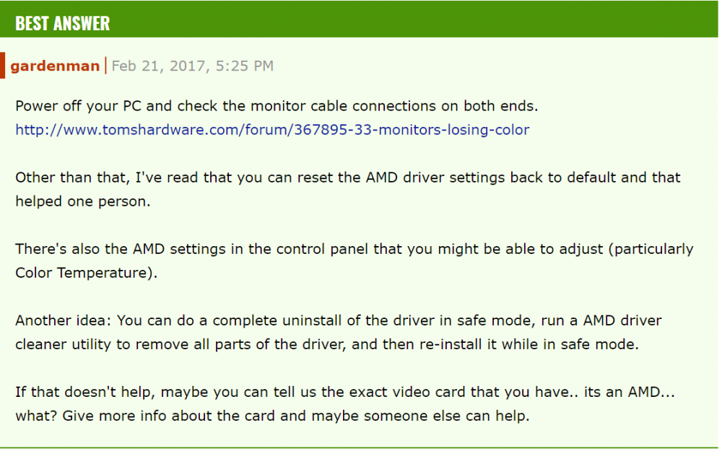722x451 pixels.
Task: Click the "Color Temperature" text
Action: [79, 273]
